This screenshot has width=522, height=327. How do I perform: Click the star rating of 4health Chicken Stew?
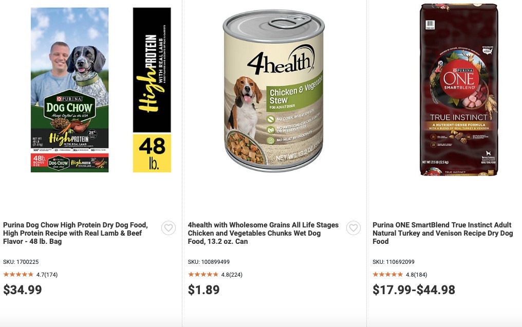[x=203, y=274]
